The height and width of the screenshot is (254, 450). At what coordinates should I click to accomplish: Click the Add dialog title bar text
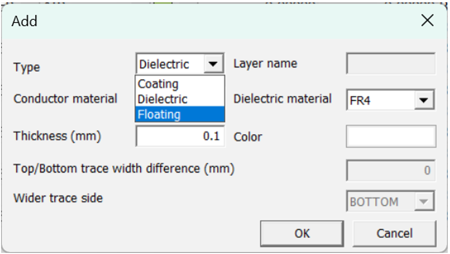point(25,21)
